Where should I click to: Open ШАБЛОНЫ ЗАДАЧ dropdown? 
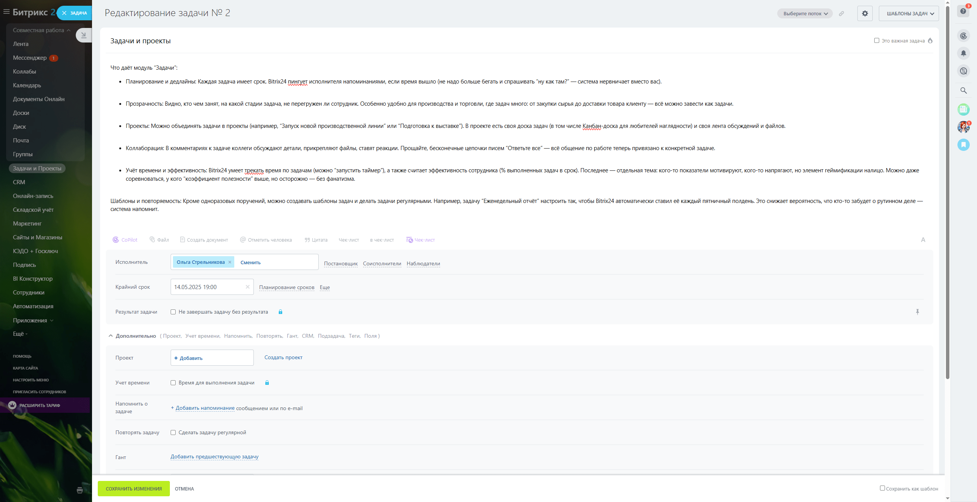[x=909, y=13]
